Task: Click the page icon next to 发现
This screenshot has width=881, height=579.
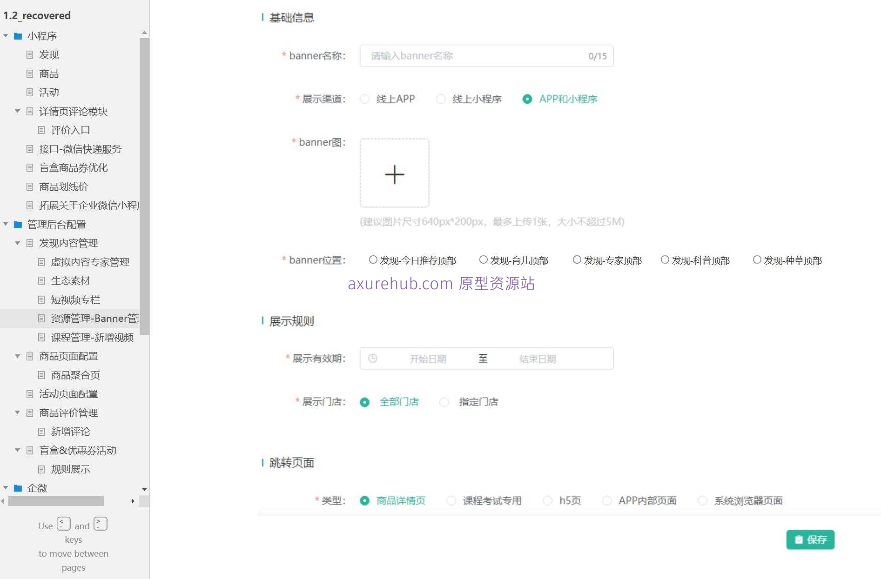Action: point(30,55)
